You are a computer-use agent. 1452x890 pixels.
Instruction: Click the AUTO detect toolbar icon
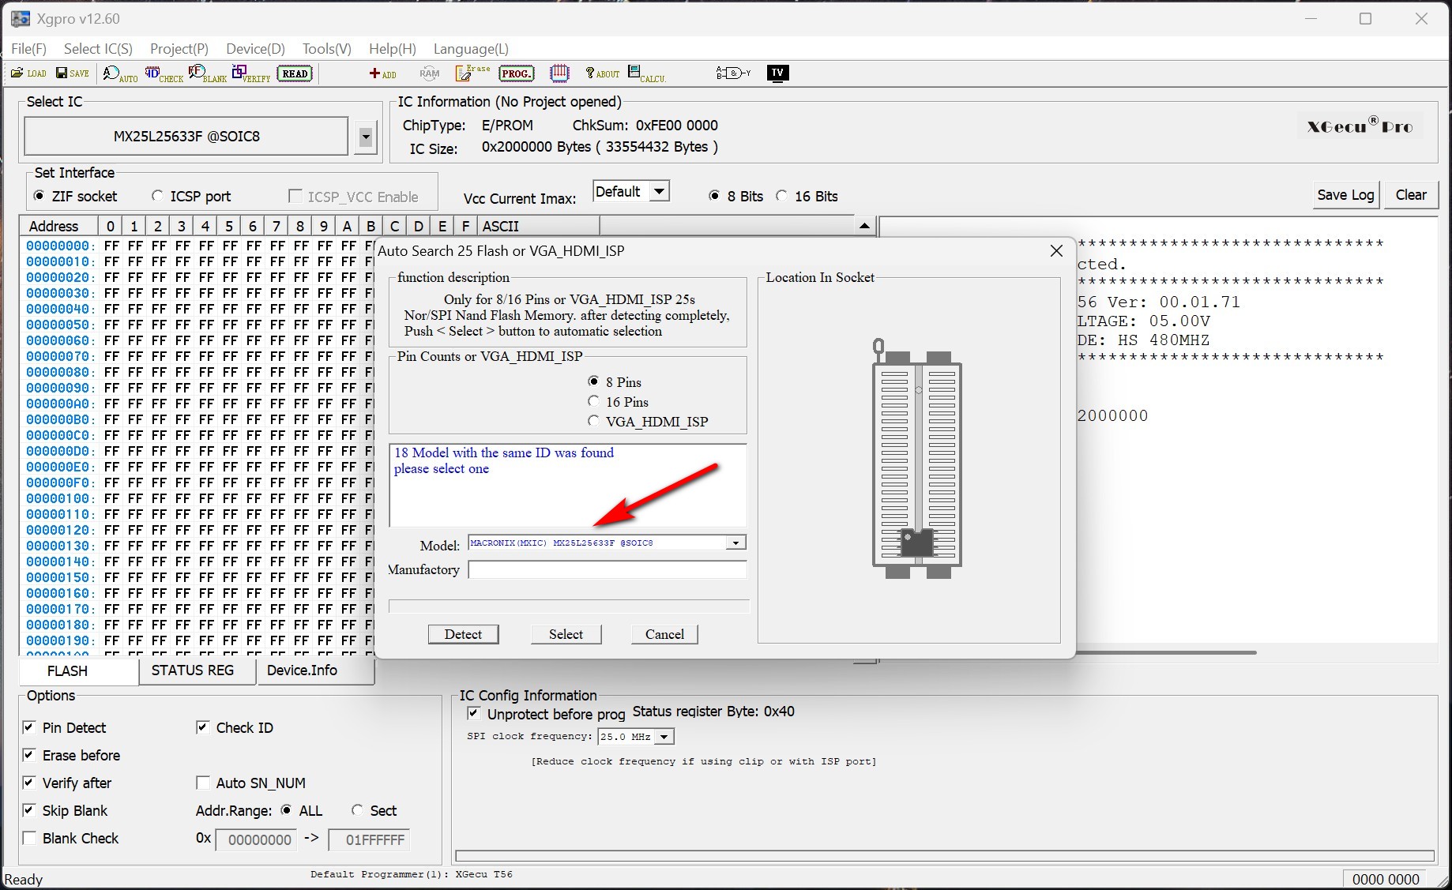pyautogui.click(x=120, y=74)
